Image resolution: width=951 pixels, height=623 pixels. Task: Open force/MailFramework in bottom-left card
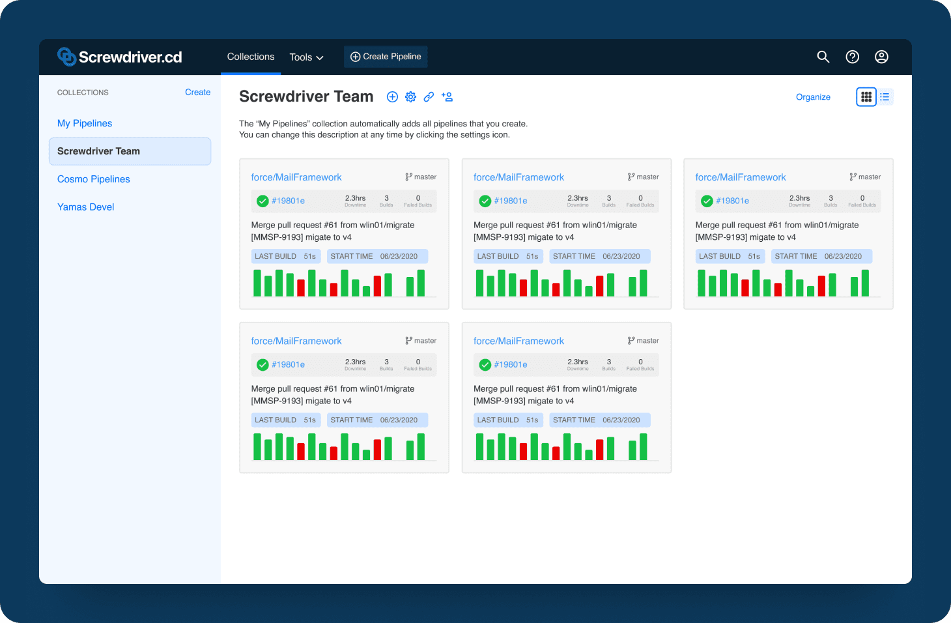click(x=296, y=341)
